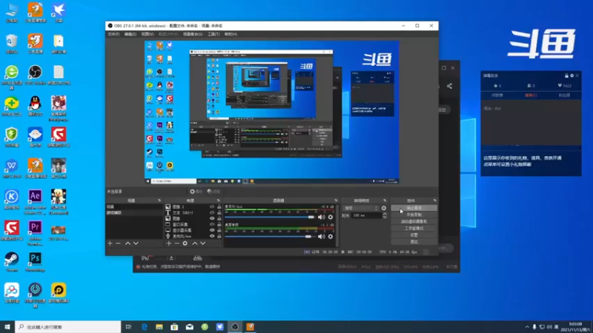Screen dimensions: 593x333
Task: Enable 工作室模式 in controls
Action: (x=414, y=229)
